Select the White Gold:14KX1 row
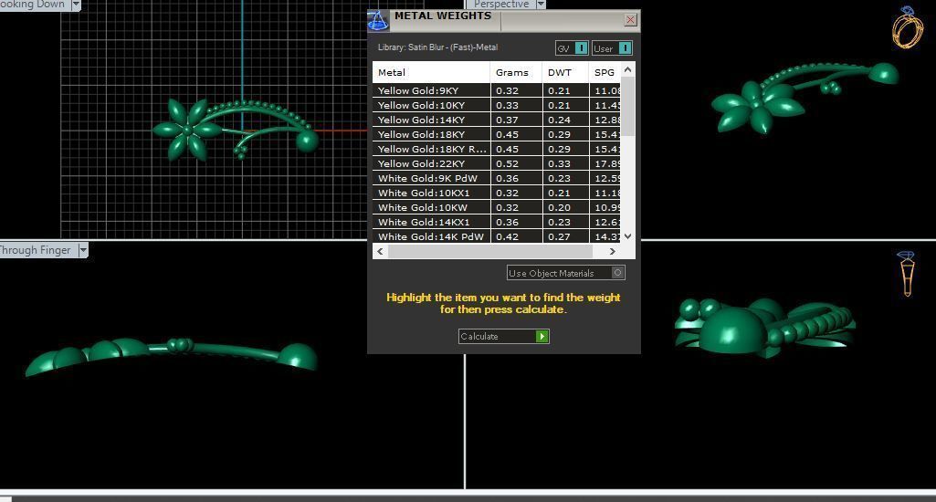The height and width of the screenshot is (502, 936). point(497,222)
